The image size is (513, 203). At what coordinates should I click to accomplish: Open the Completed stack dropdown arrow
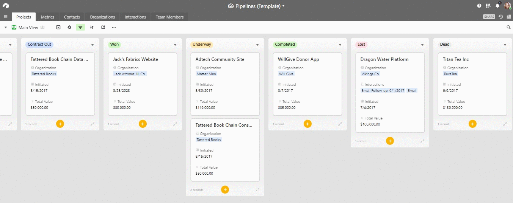tap(340, 45)
